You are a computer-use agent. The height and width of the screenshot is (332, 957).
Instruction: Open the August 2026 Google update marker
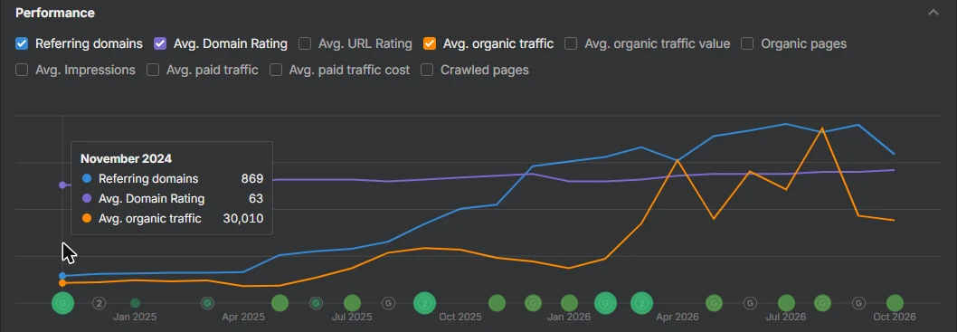tap(823, 303)
